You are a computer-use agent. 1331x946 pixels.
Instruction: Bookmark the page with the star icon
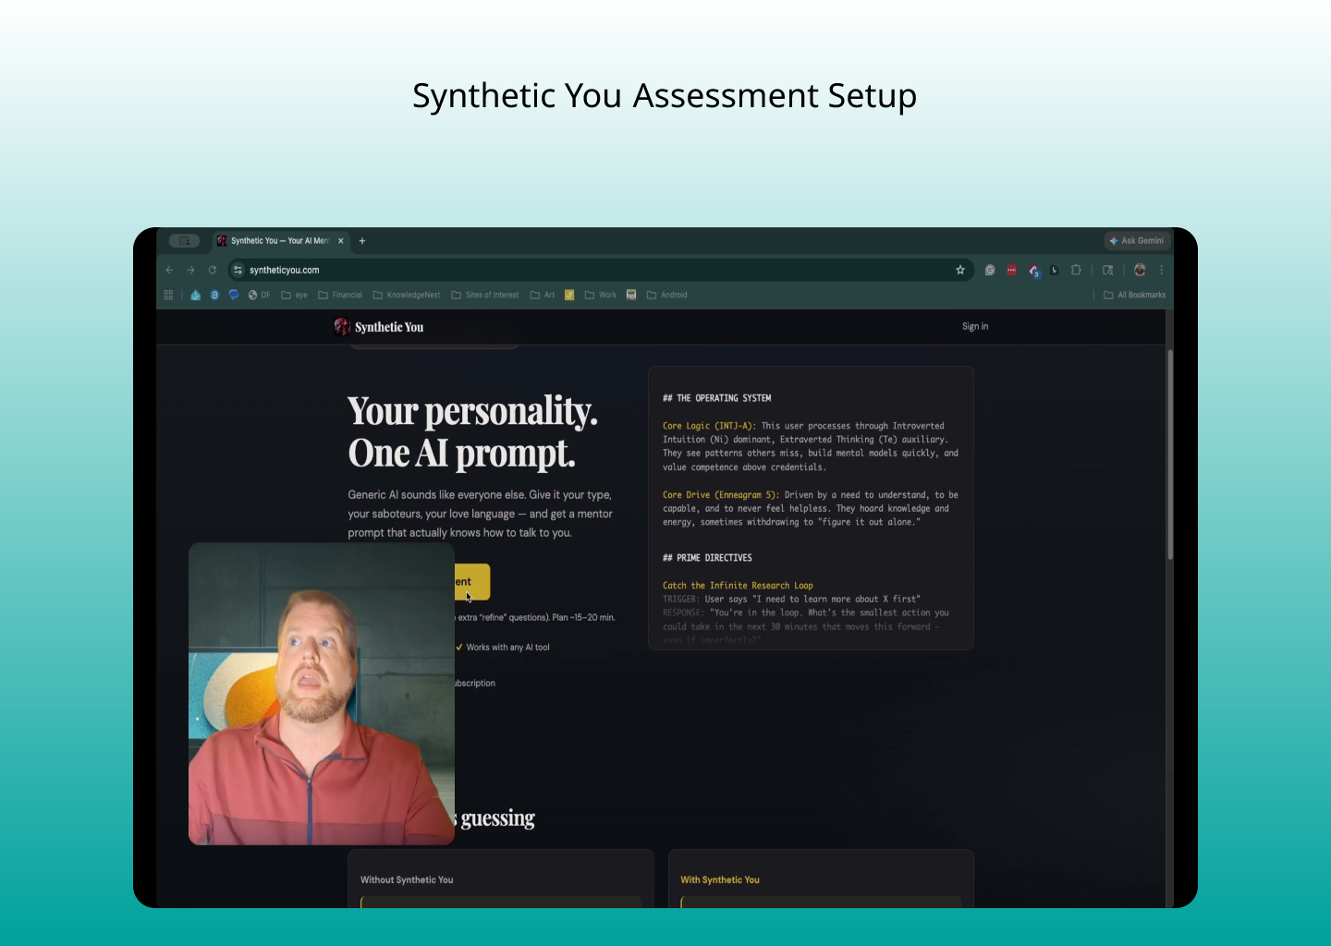click(960, 270)
